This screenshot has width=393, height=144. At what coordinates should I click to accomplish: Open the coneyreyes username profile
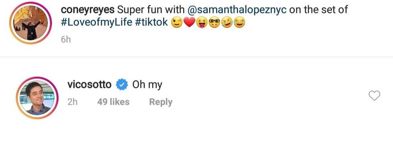tap(88, 10)
